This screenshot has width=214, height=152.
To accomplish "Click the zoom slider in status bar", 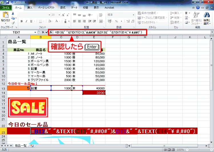I will (199, 150).
